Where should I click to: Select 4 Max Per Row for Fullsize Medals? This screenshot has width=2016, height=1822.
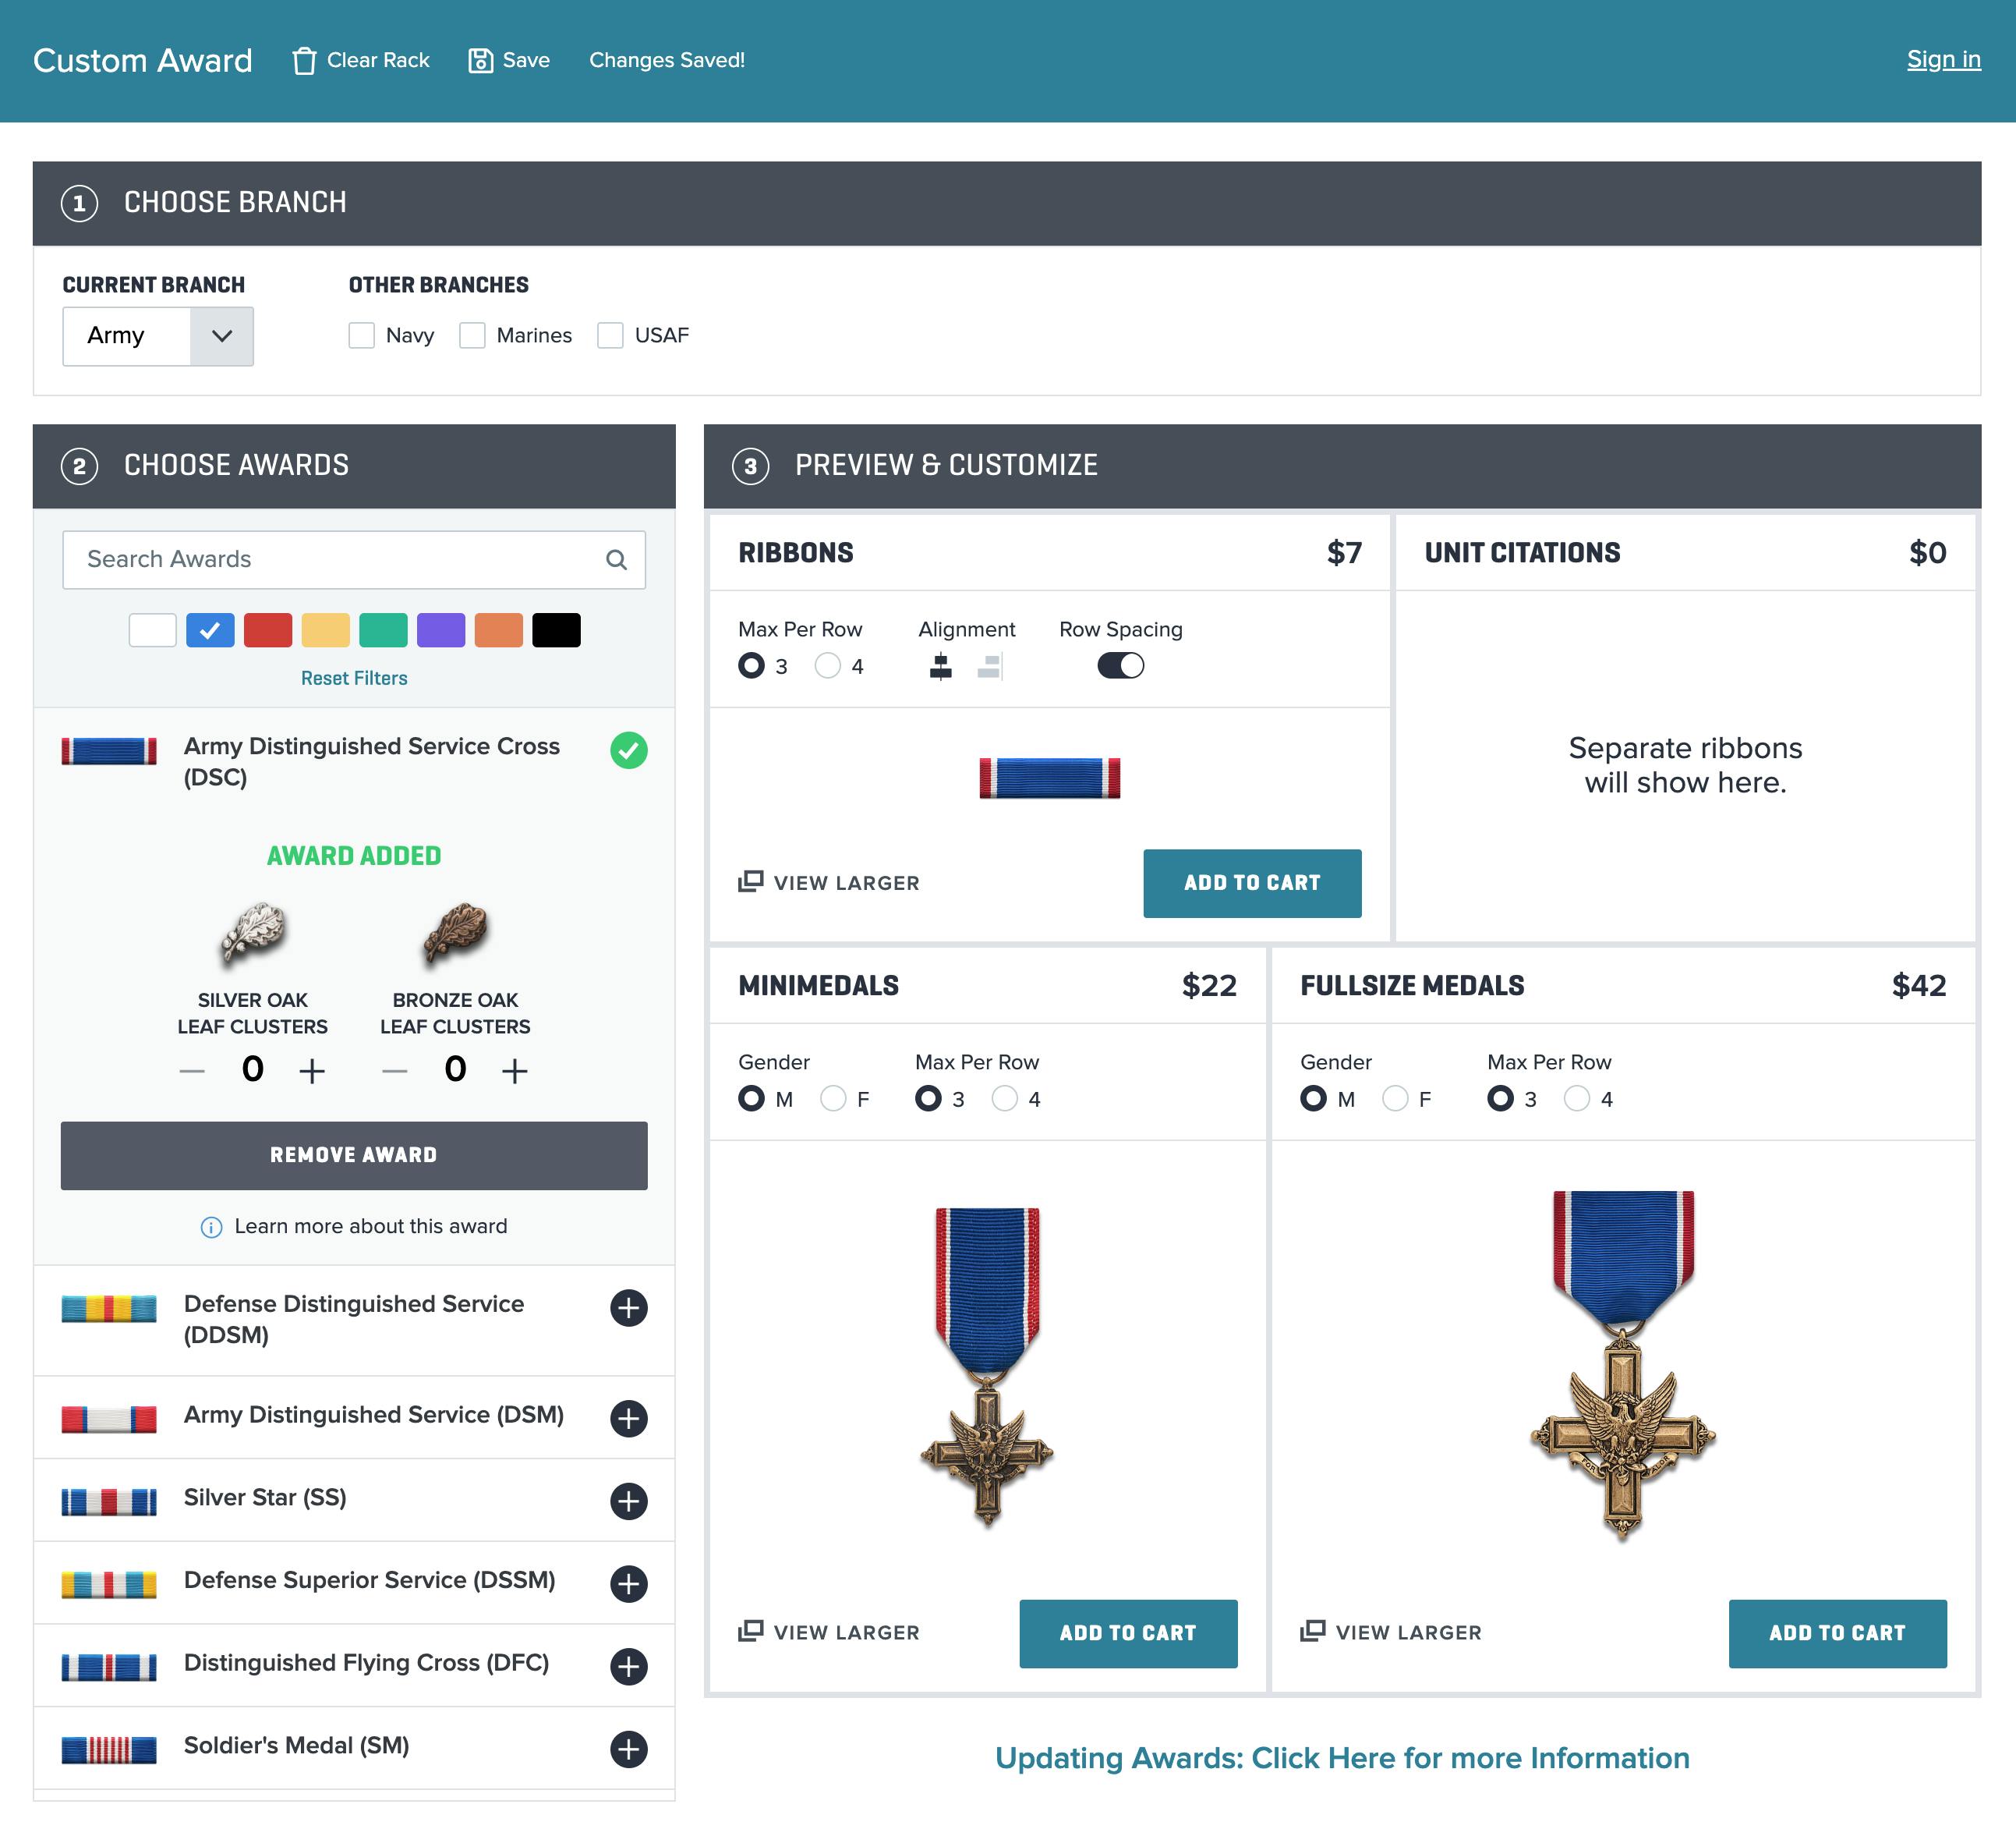coord(1577,1099)
